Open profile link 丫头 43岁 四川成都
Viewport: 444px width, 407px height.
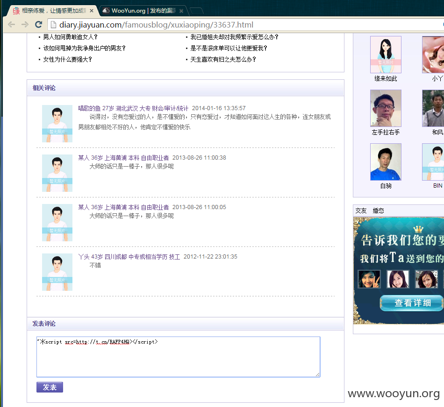pyautogui.click(x=129, y=257)
